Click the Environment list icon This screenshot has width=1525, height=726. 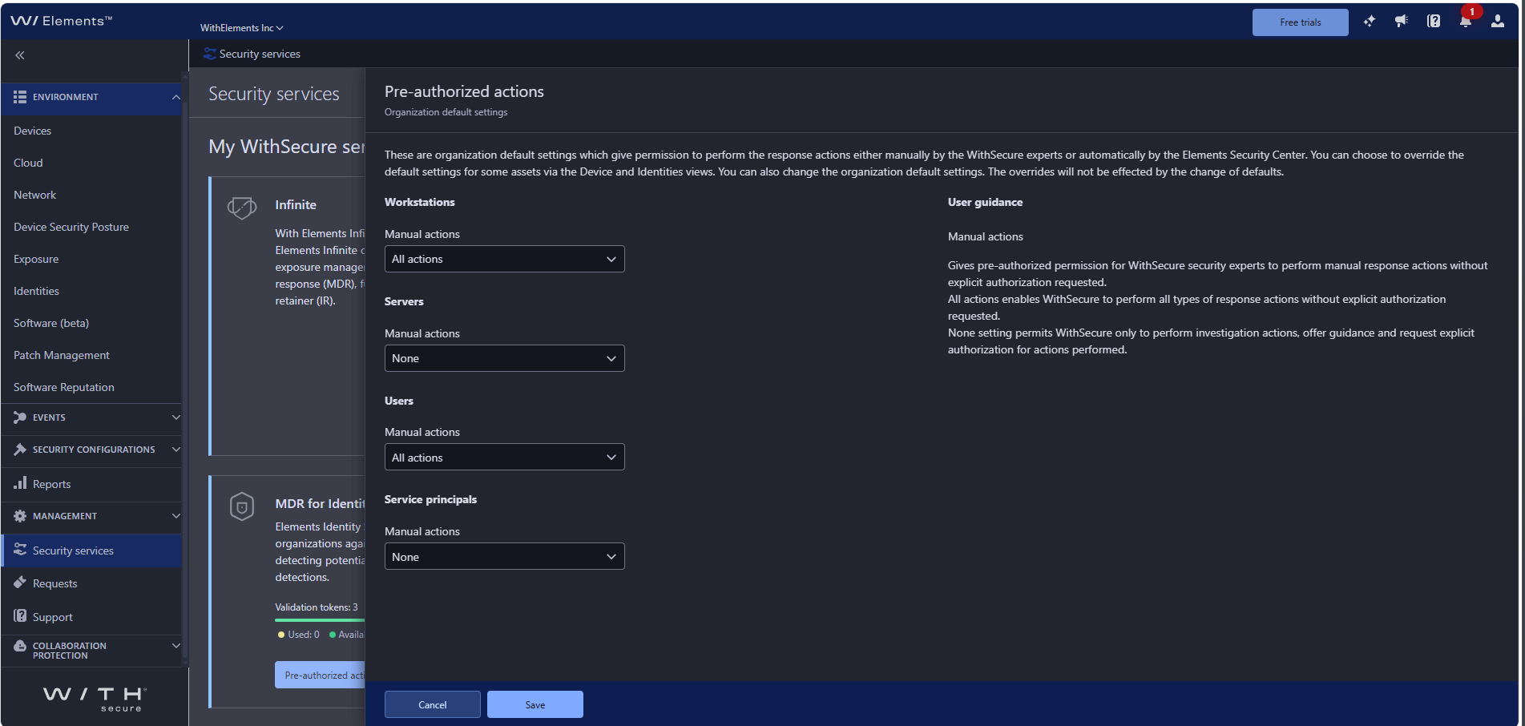pyautogui.click(x=20, y=97)
